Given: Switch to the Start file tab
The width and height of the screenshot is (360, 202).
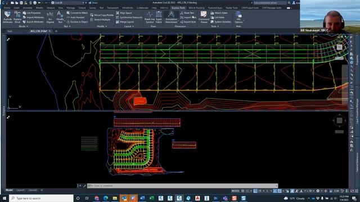Looking at the screenshot, I should (10, 31).
